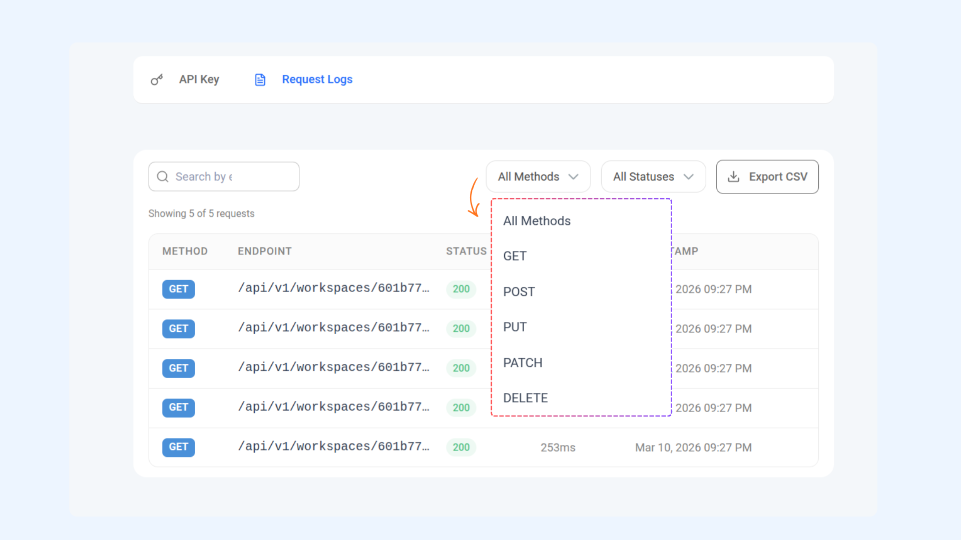Click the chevron on All Statuses filter
The width and height of the screenshot is (961, 540).
(x=689, y=176)
